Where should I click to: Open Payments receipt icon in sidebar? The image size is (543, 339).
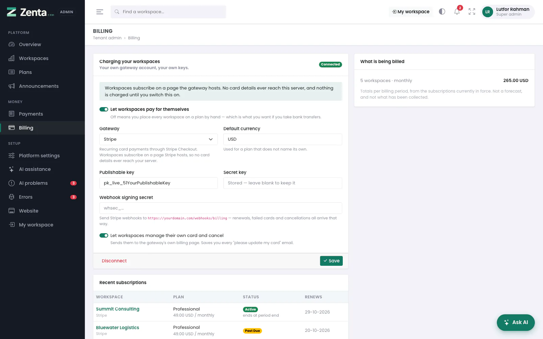(x=12, y=114)
